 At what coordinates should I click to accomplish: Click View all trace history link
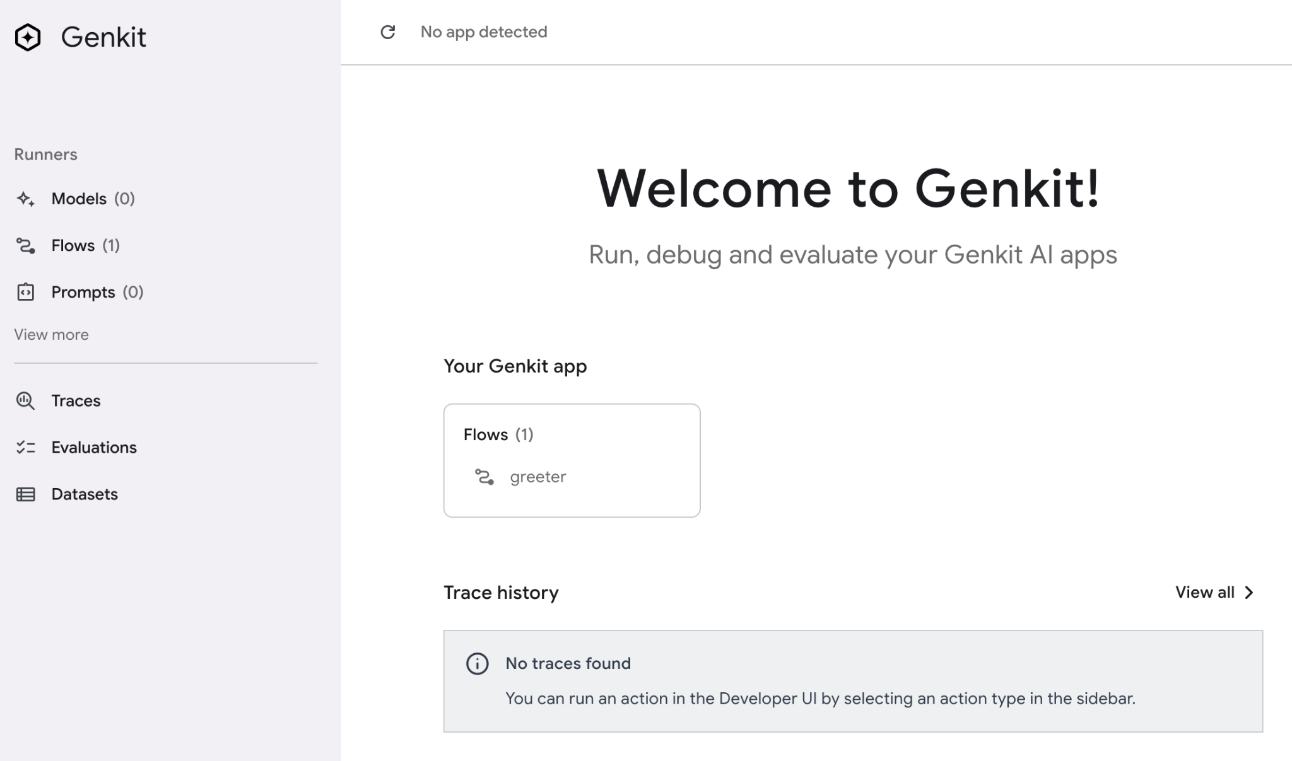1204,593
